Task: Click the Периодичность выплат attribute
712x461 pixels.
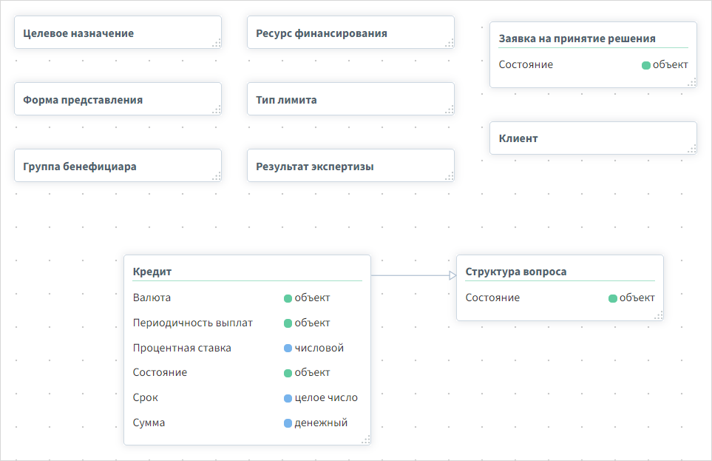Action: (x=192, y=323)
